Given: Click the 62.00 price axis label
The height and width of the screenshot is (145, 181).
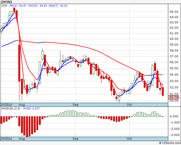Looking at the screenshot, I should pos(174,28).
